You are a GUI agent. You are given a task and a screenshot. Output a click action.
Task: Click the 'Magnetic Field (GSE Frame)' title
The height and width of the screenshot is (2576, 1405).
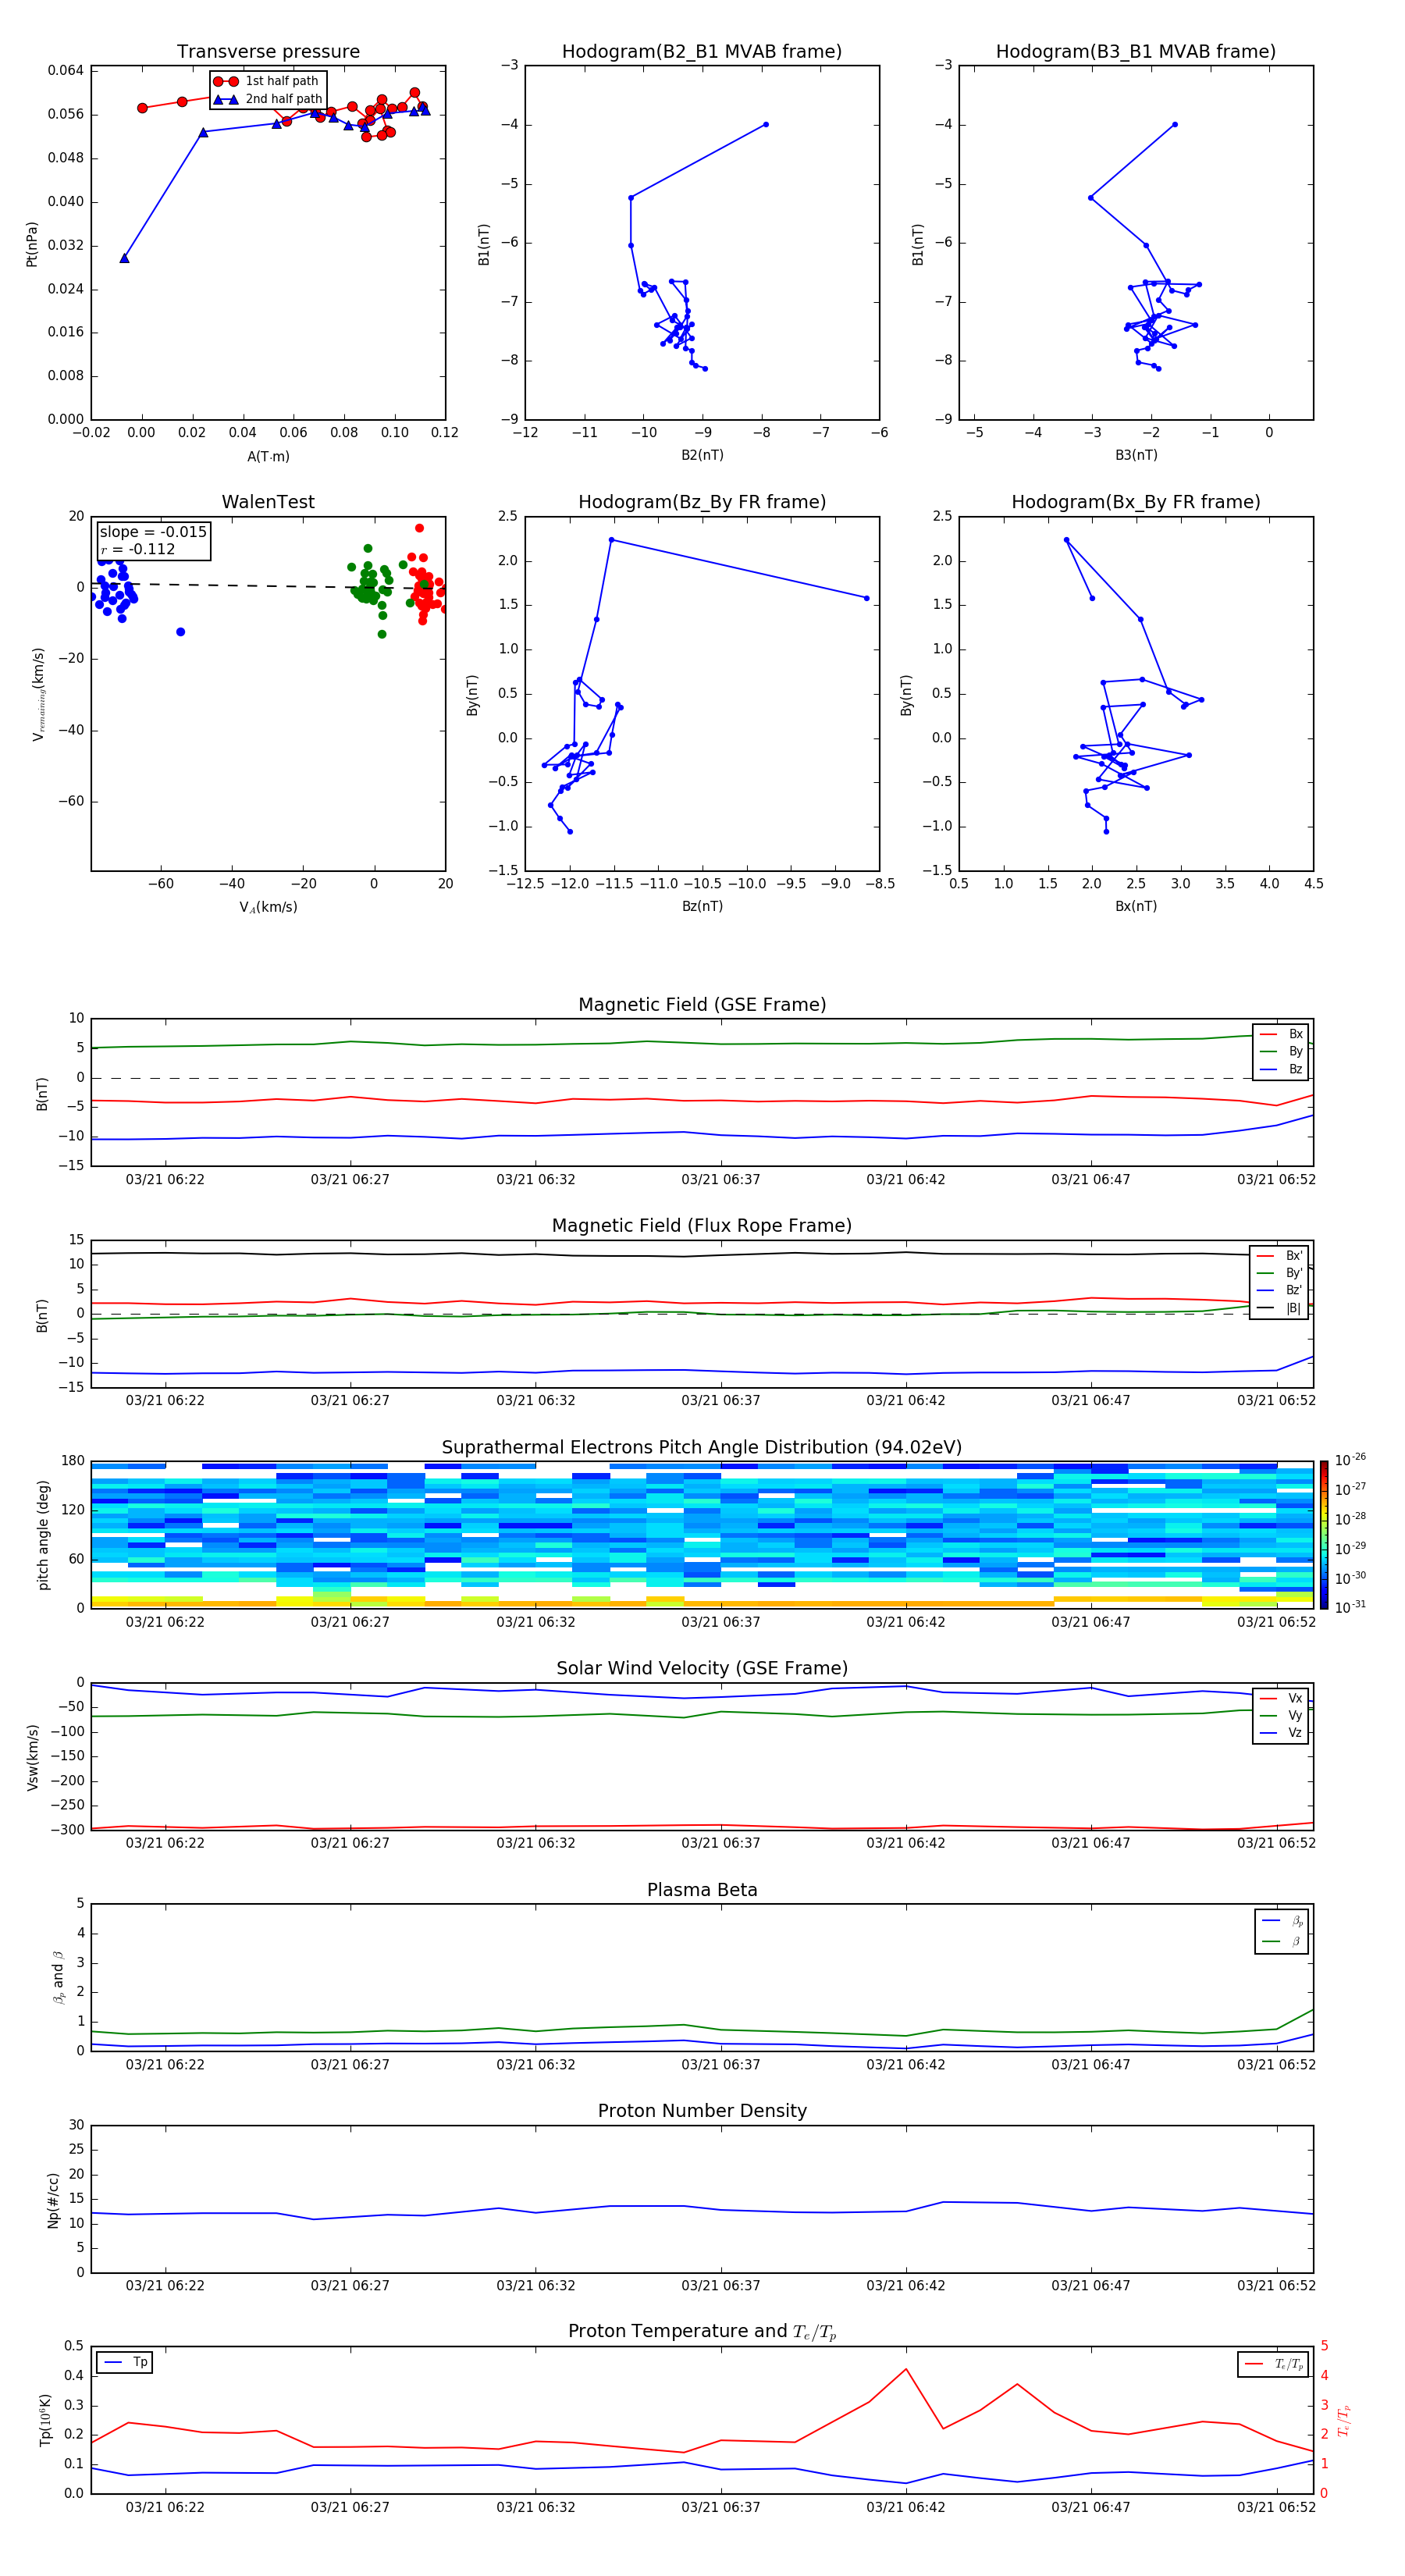click(x=702, y=1005)
